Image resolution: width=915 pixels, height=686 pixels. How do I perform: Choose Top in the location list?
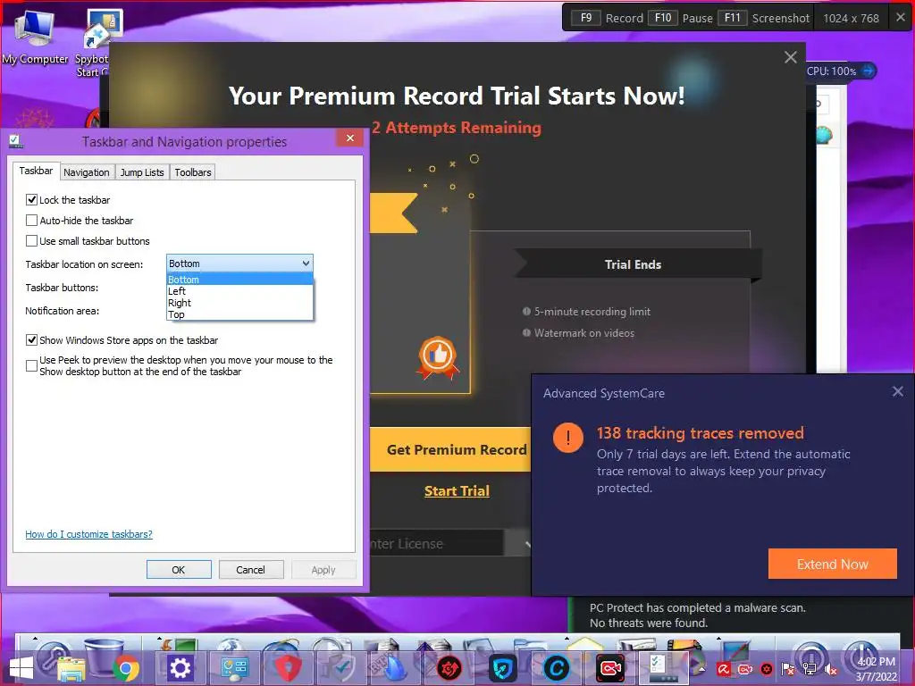point(239,314)
